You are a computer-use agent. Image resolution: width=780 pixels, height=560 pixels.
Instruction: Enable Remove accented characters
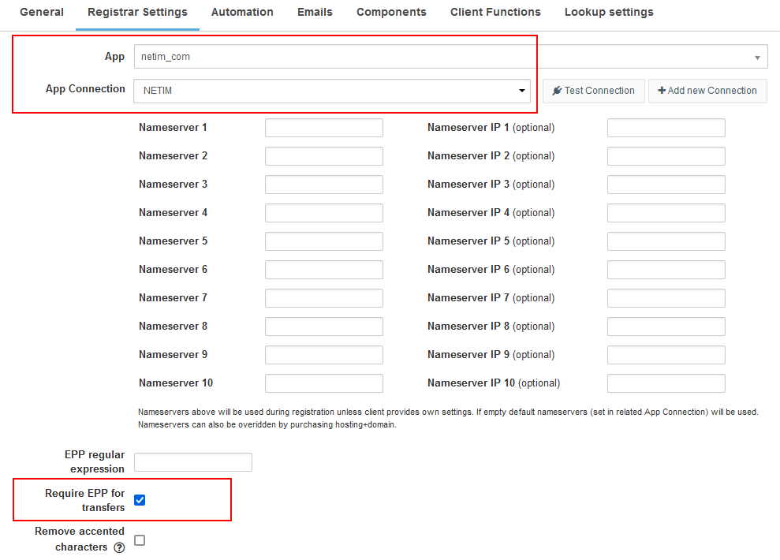tap(140, 539)
